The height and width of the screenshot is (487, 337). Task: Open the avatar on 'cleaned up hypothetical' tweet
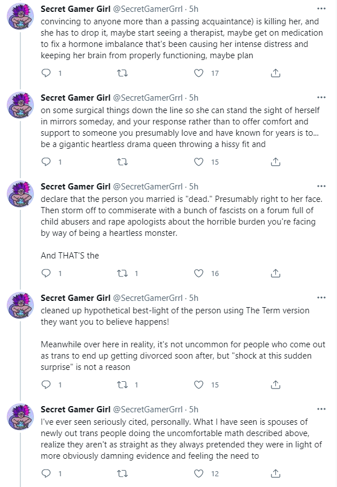(x=20, y=305)
